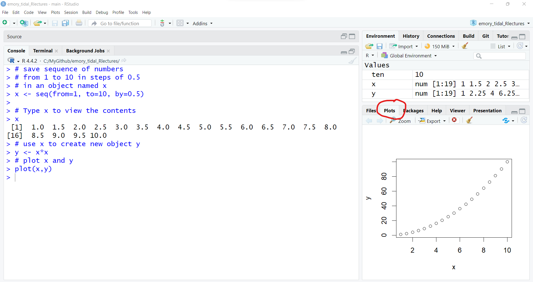Image resolution: width=533 pixels, height=282 pixels.
Task: Click the New File icon
Action: tap(5, 23)
